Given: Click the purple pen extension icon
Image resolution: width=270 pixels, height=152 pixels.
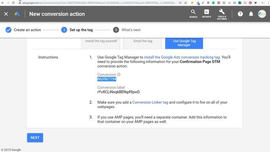Looking at the screenshot, I should tap(203, 3).
